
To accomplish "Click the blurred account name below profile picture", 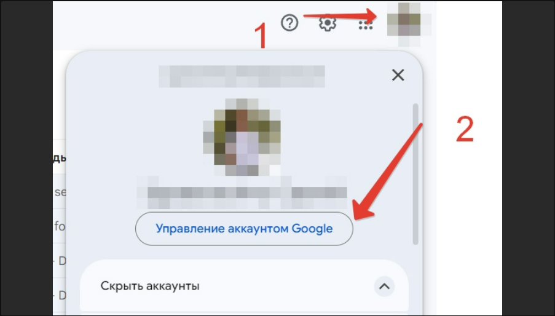I will (x=242, y=192).
